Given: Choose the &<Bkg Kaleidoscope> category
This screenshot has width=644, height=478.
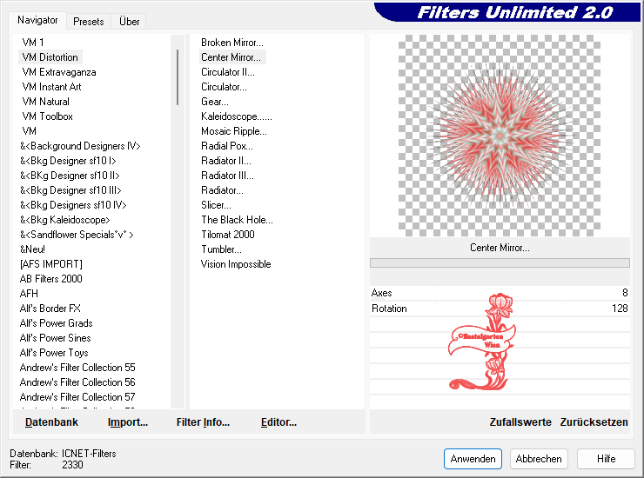Looking at the screenshot, I should point(65,220).
